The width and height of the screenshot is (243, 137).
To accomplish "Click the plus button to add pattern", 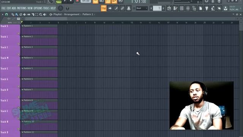I will [163, 8].
